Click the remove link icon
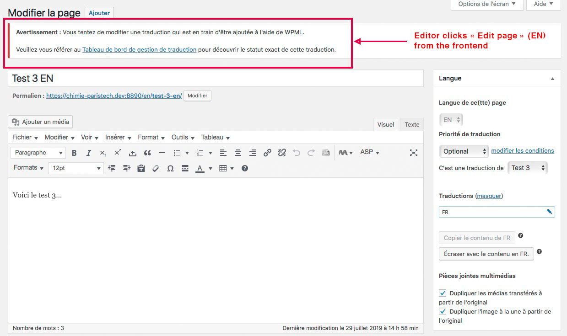 (x=282, y=153)
